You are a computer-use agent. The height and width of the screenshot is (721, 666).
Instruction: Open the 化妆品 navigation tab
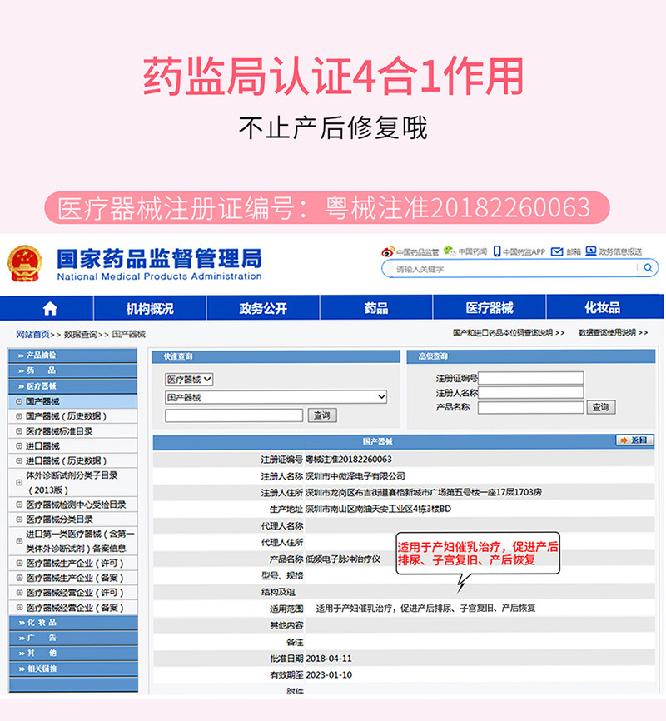(603, 307)
